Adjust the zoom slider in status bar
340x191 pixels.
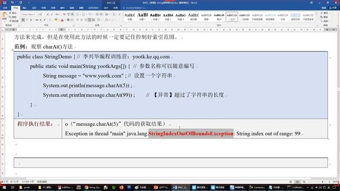tap(322, 182)
